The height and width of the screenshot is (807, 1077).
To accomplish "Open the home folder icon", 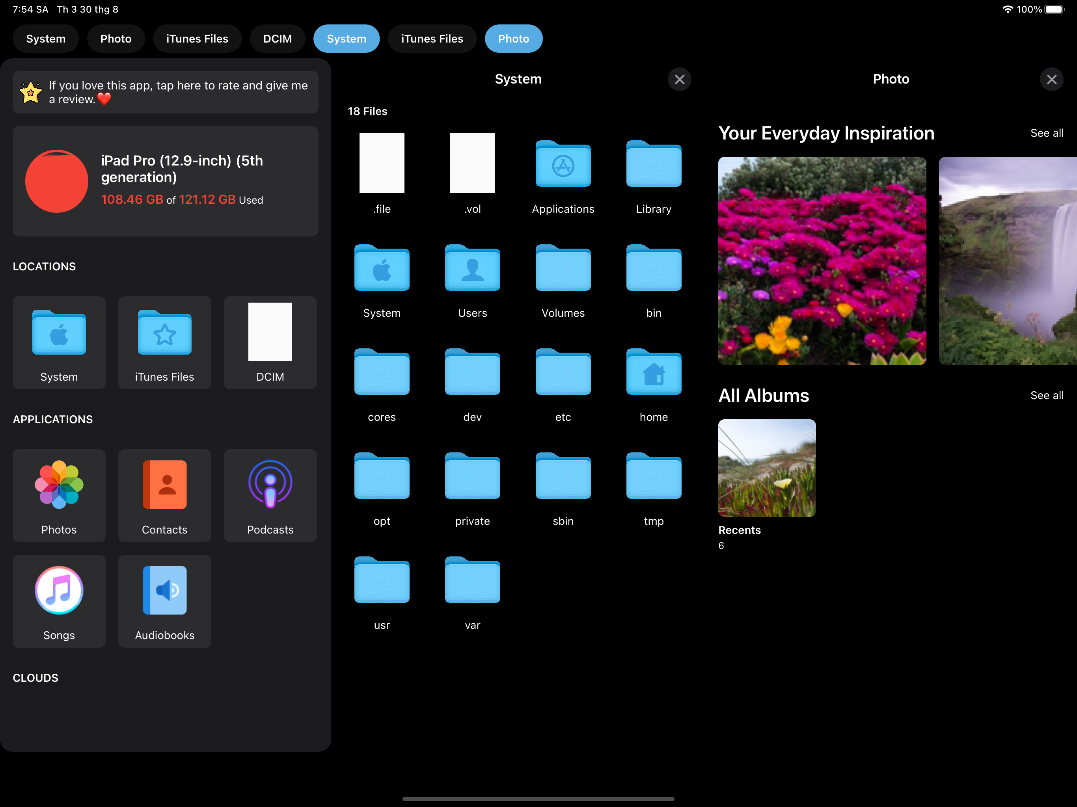I will (x=653, y=373).
